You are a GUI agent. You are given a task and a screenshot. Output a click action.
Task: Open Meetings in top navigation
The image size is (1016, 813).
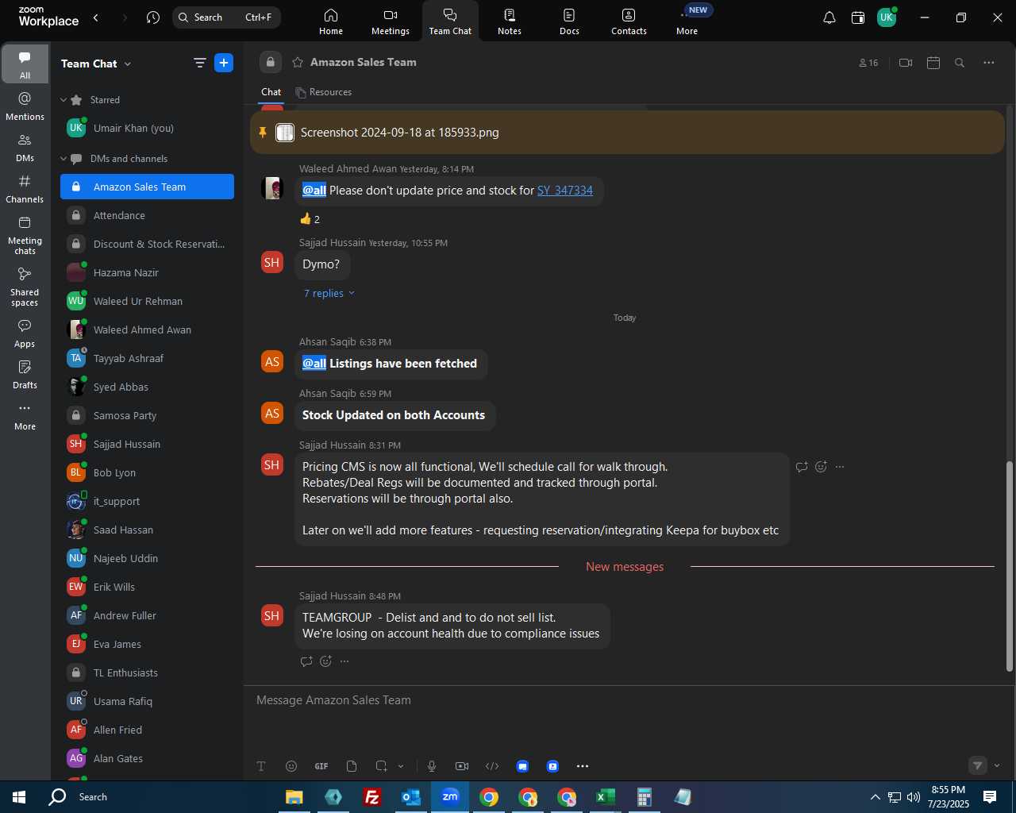point(391,21)
